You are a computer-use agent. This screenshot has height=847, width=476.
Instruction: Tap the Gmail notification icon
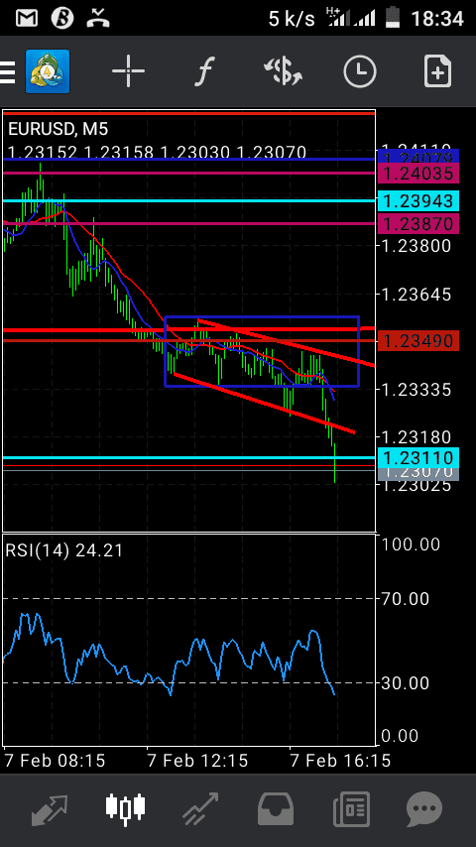(27, 19)
